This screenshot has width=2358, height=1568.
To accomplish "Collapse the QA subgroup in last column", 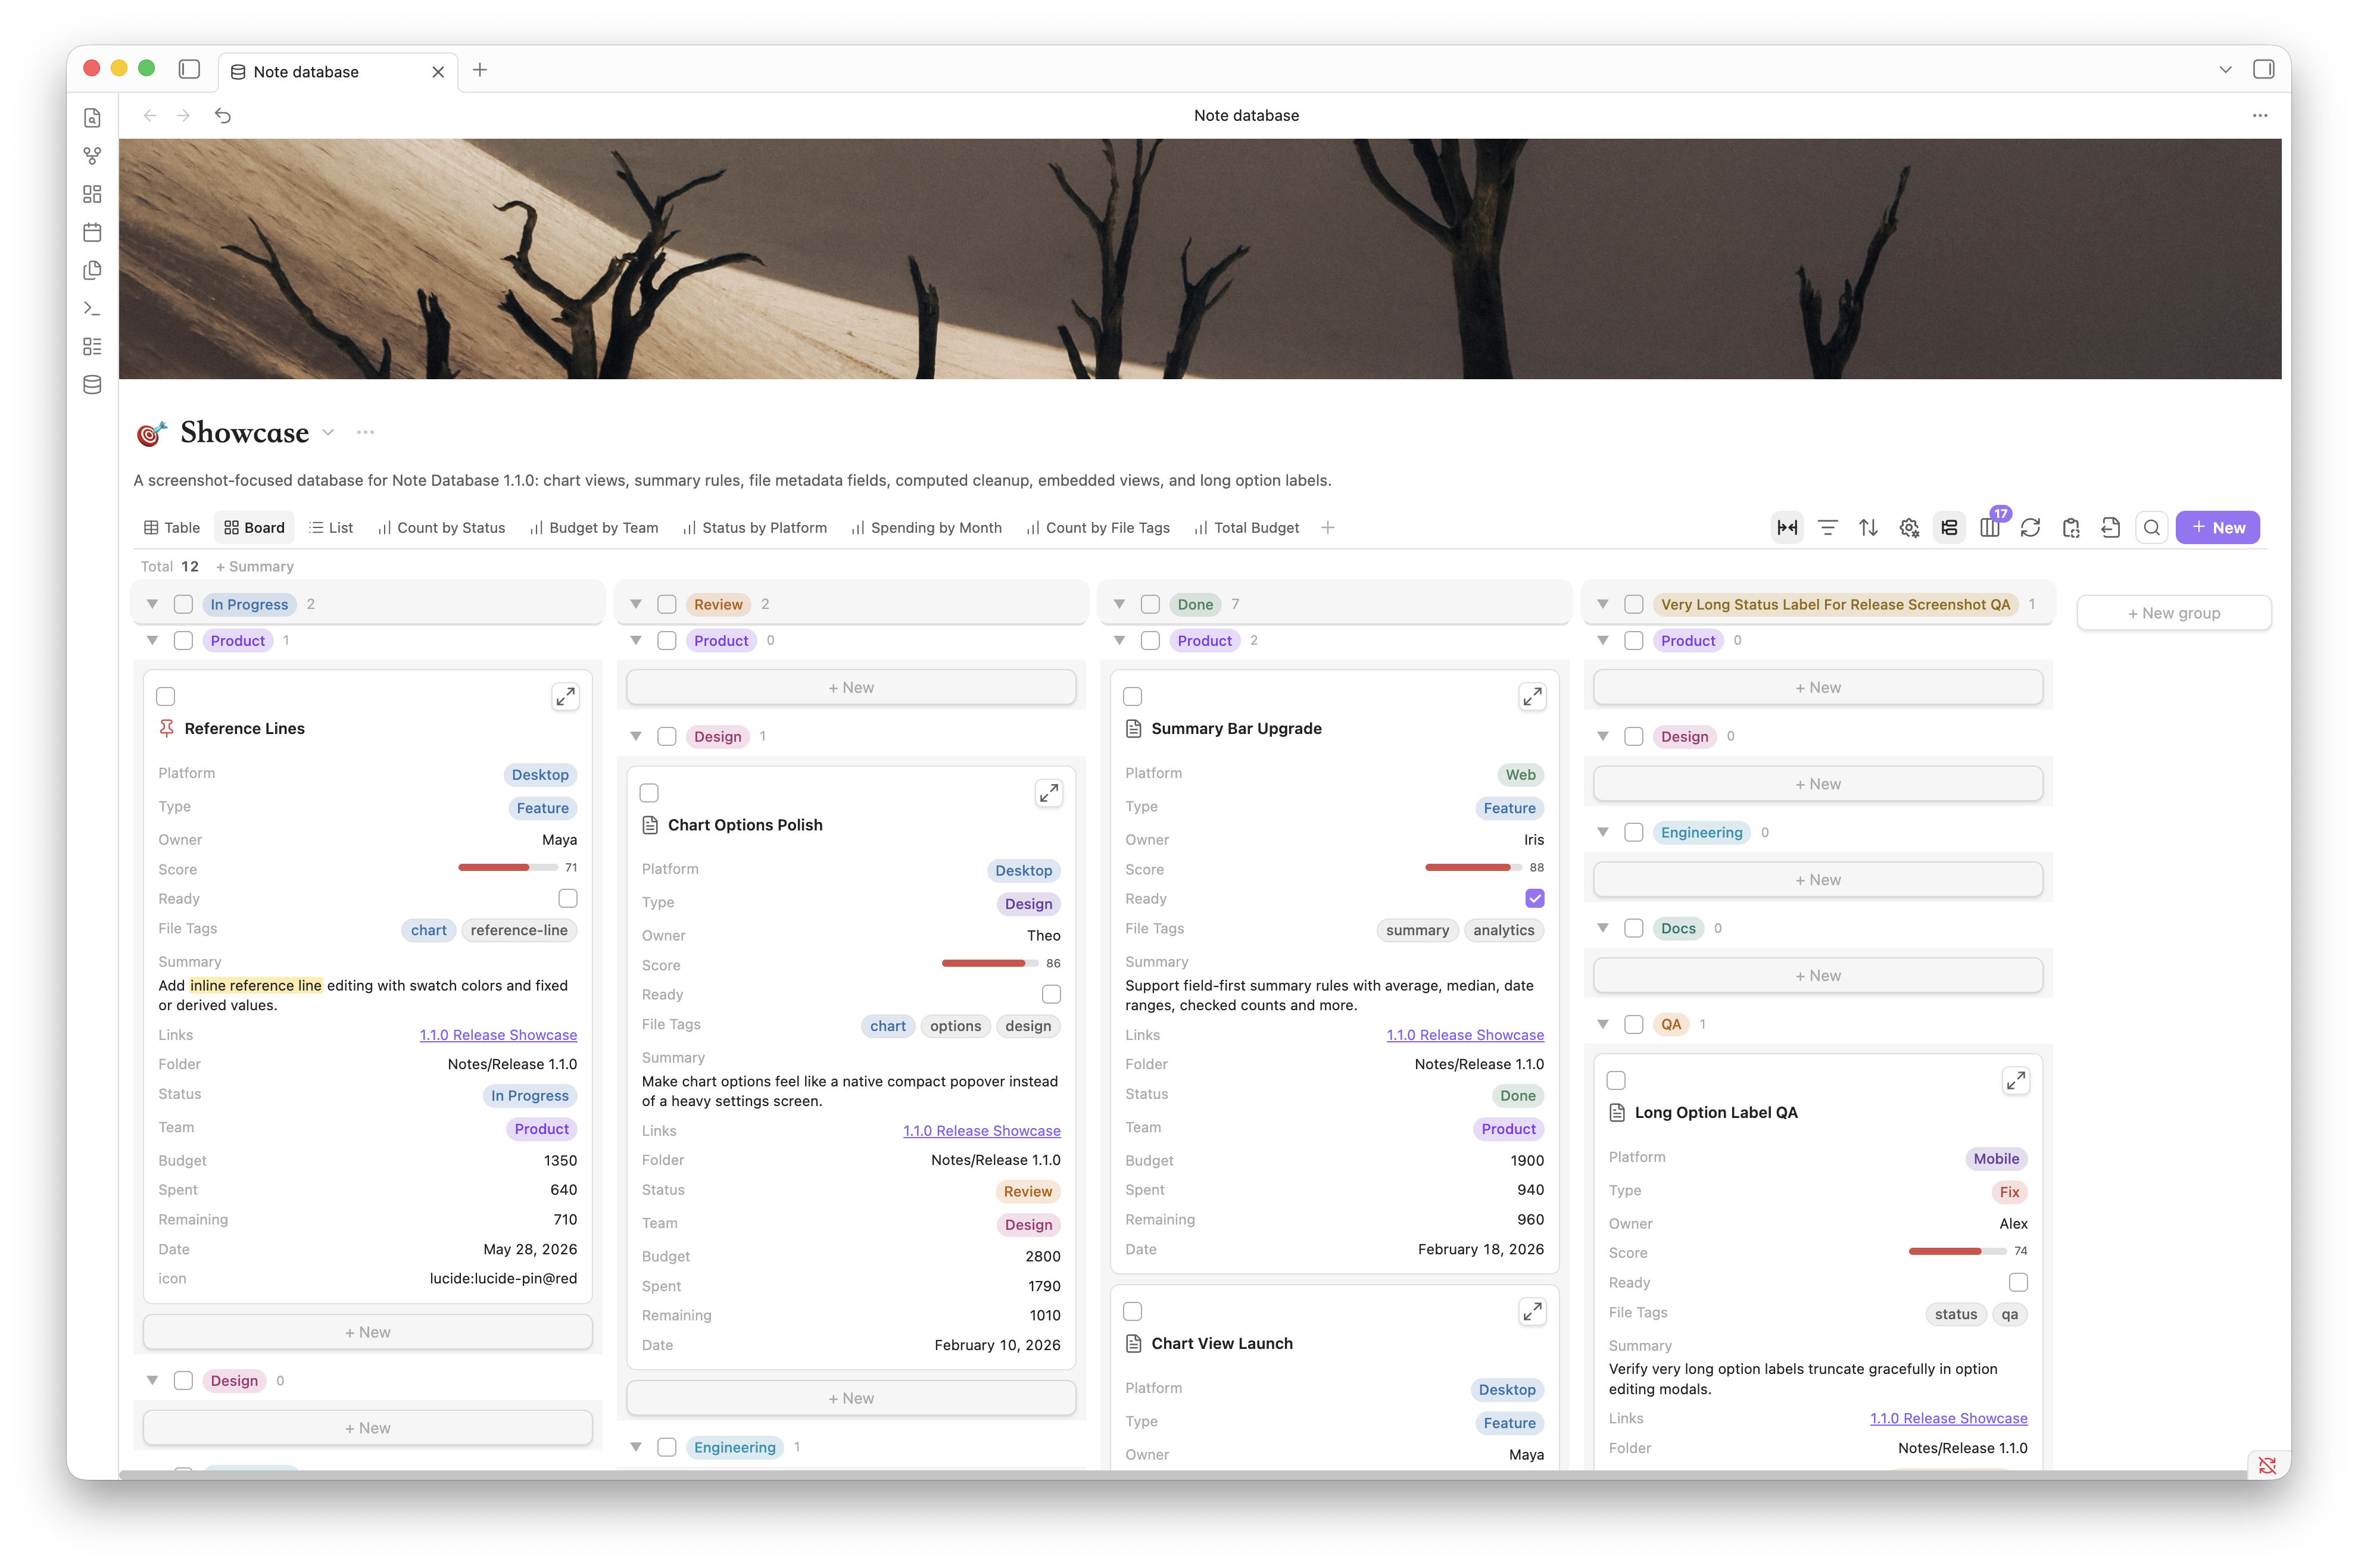I will [x=1602, y=1024].
